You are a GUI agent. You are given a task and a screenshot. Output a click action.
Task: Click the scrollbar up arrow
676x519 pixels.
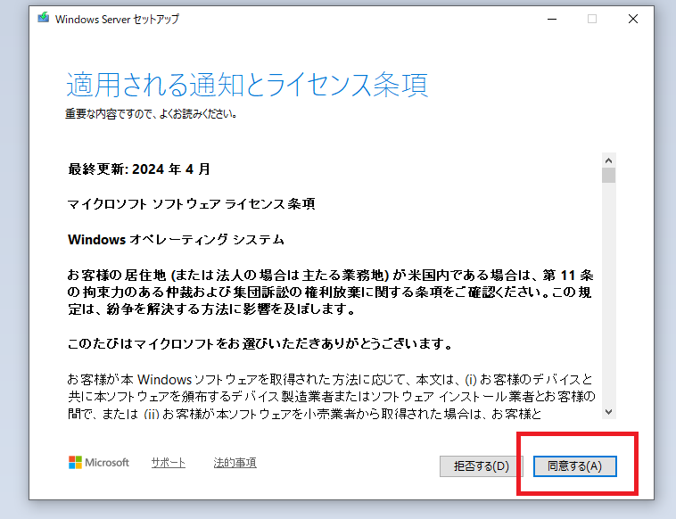click(x=609, y=160)
